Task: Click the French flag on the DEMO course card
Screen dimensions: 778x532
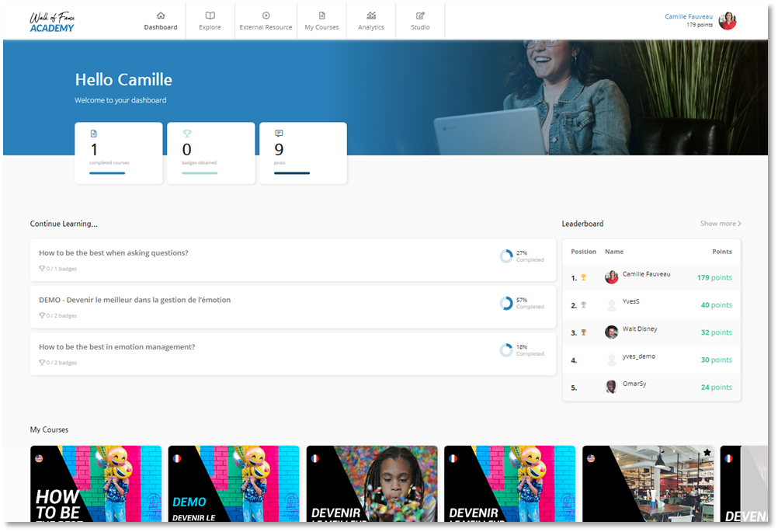Action: (177, 458)
